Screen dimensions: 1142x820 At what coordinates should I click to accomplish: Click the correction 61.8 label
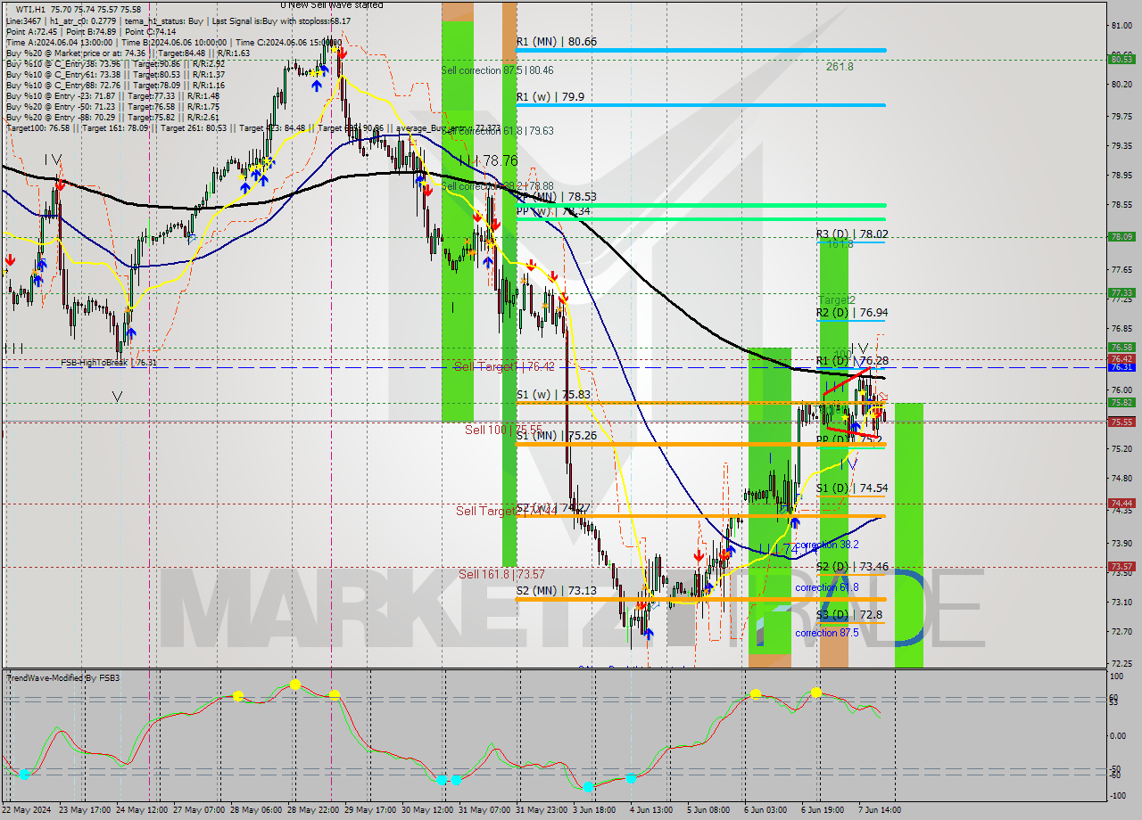tap(827, 587)
